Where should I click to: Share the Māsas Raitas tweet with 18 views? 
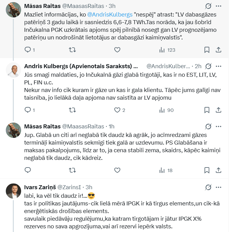(219, 170)
